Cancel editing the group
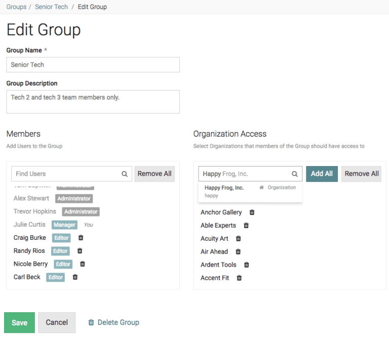389x338 pixels. coord(57,322)
